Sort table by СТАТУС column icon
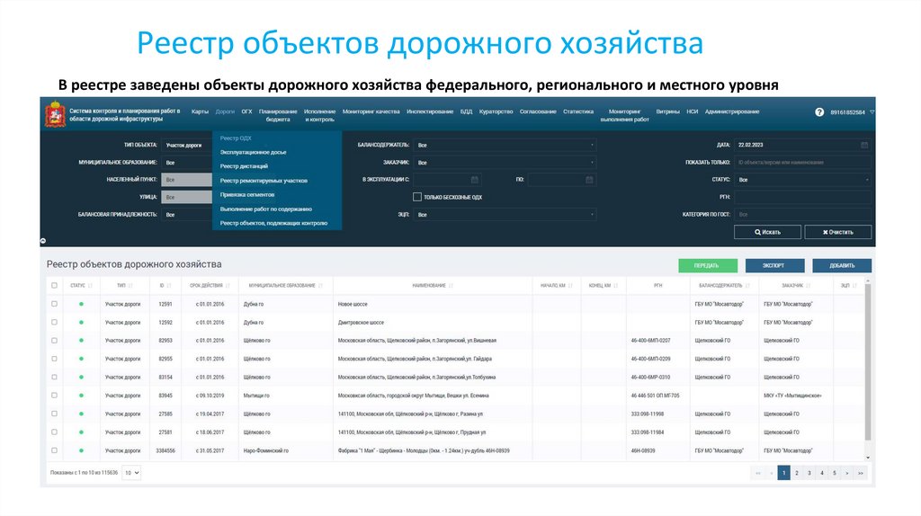Image resolution: width=921 pixels, height=516 pixels. tap(90, 286)
